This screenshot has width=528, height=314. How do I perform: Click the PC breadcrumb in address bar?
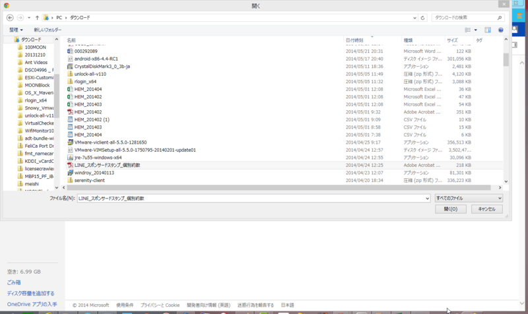coord(59,18)
